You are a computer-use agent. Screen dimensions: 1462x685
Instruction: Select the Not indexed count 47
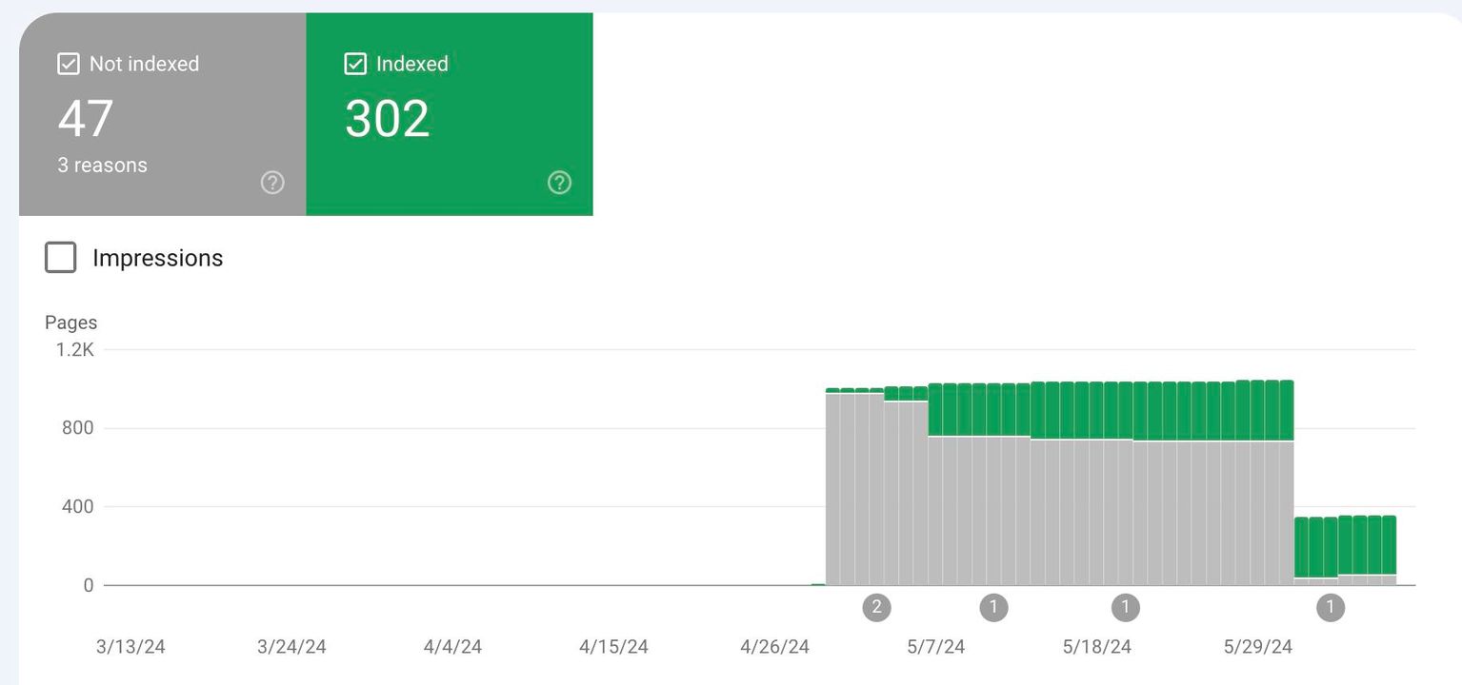click(x=86, y=119)
